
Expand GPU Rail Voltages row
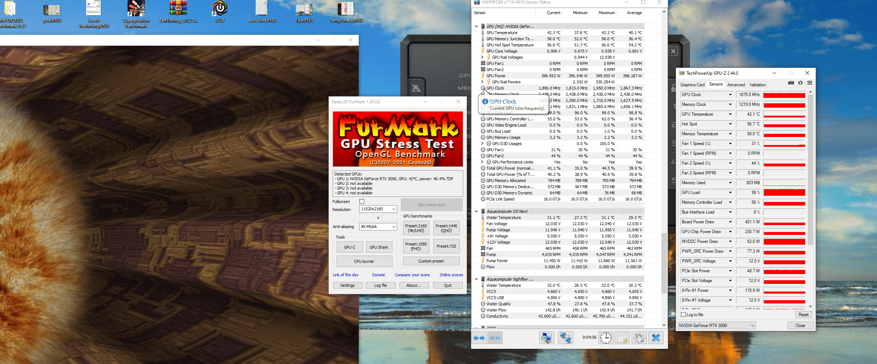pos(482,57)
